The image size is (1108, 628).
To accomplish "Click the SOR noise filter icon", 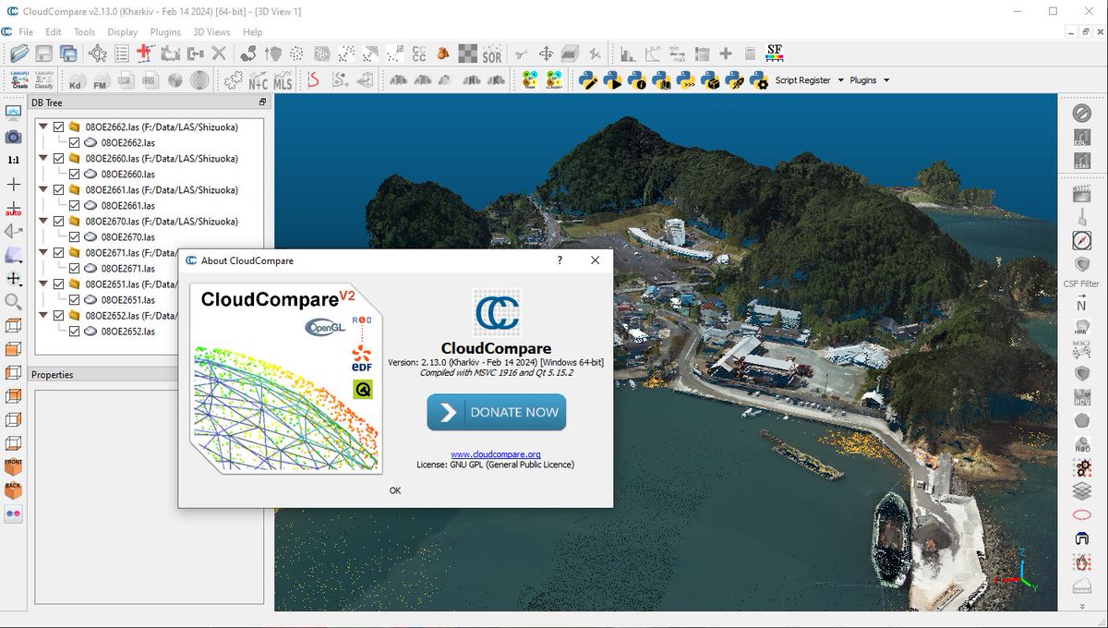I will tap(492, 54).
